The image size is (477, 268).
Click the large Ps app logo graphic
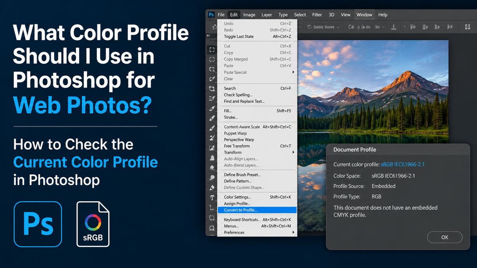click(38, 224)
